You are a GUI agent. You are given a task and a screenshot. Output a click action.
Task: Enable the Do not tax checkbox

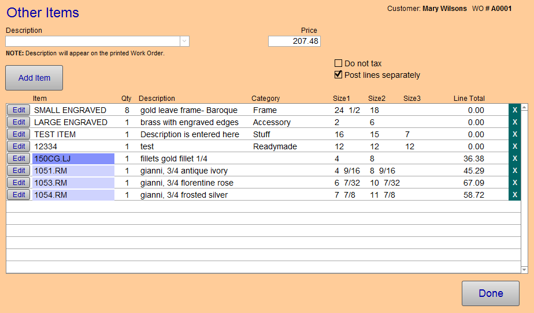tap(339, 63)
